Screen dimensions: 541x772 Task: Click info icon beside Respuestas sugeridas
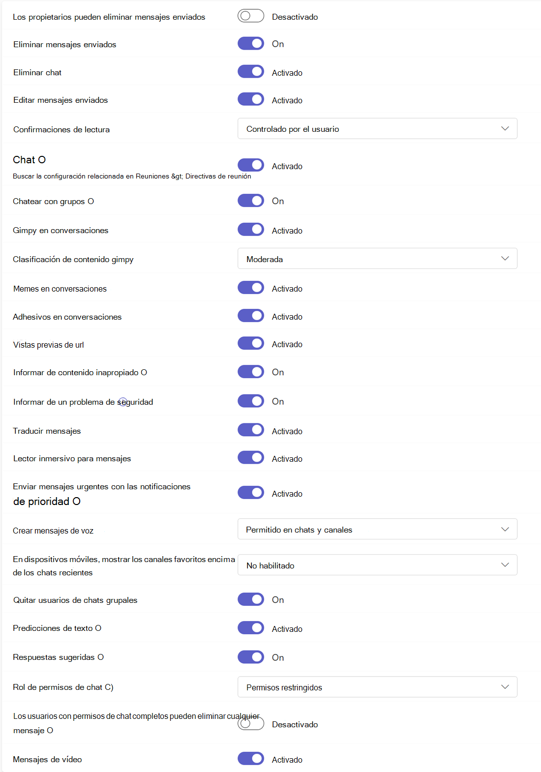101,657
